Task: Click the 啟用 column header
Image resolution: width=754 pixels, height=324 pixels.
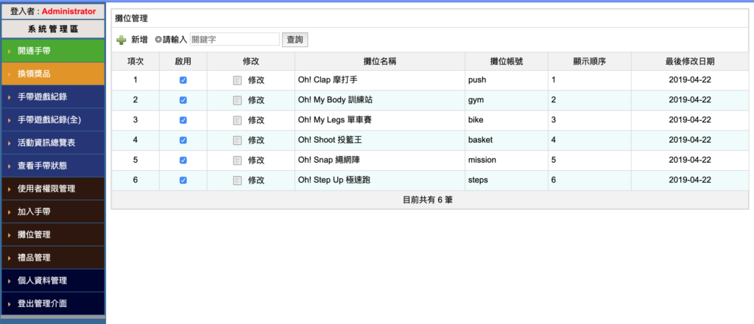Action: 183,61
